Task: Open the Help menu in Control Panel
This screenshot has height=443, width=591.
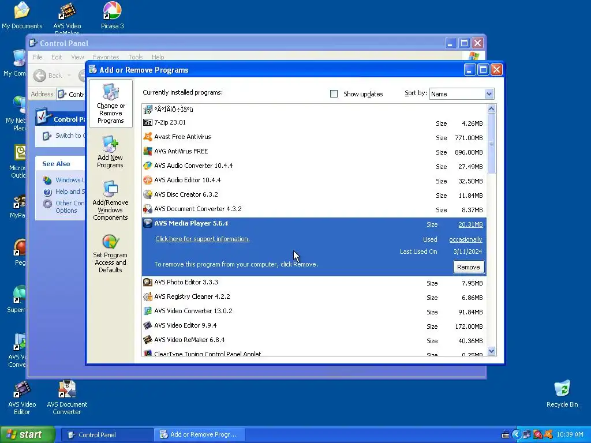Action: pyautogui.click(x=158, y=57)
